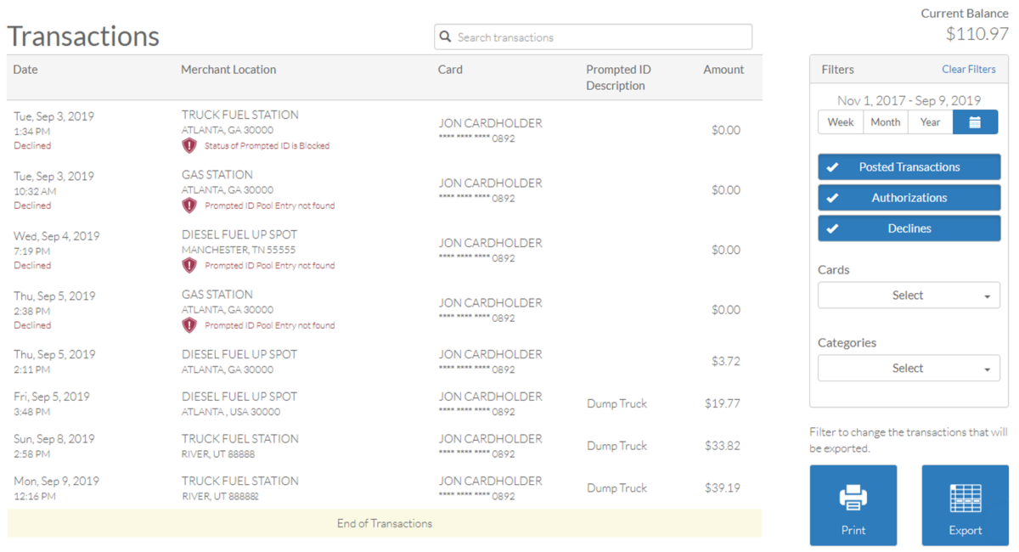The height and width of the screenshot is (552, 1019).
Task: Switch to the Month date view
Action: click(885, 121)
